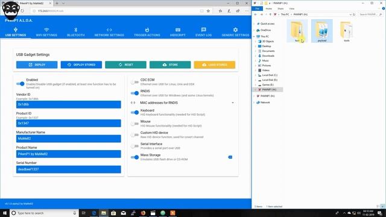Open the clapperboard video app on taskbar
The width and height of the screenshot is (386, 217).
click(153, 213)
